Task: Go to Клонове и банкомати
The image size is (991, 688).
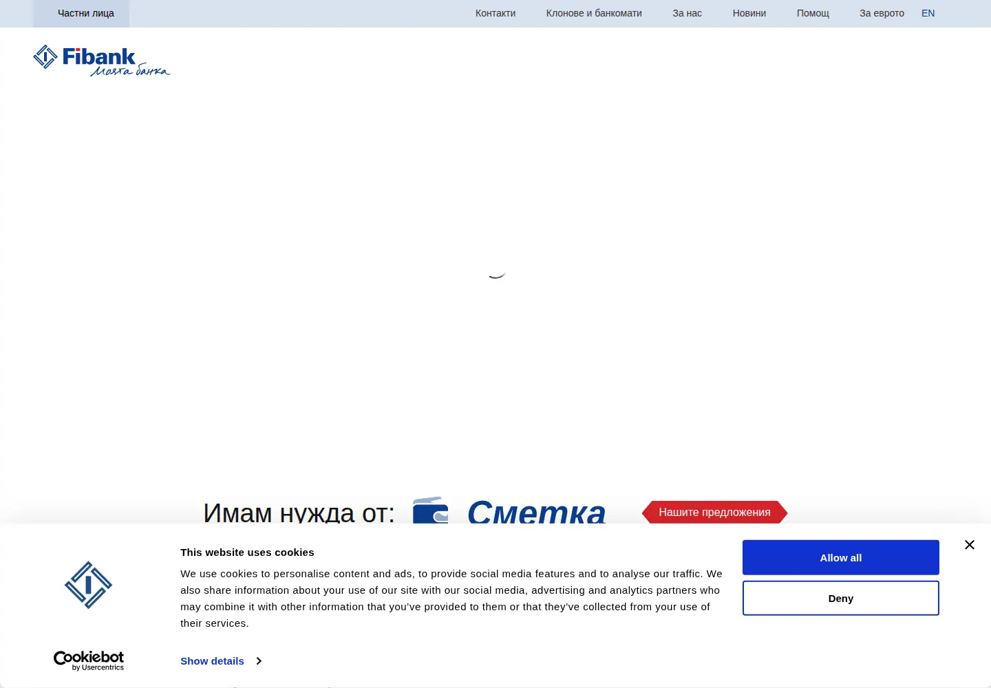Action: coord(594,13)
